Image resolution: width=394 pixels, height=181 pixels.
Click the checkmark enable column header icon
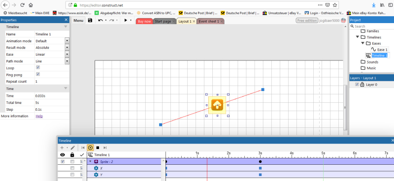click(82, 155)
